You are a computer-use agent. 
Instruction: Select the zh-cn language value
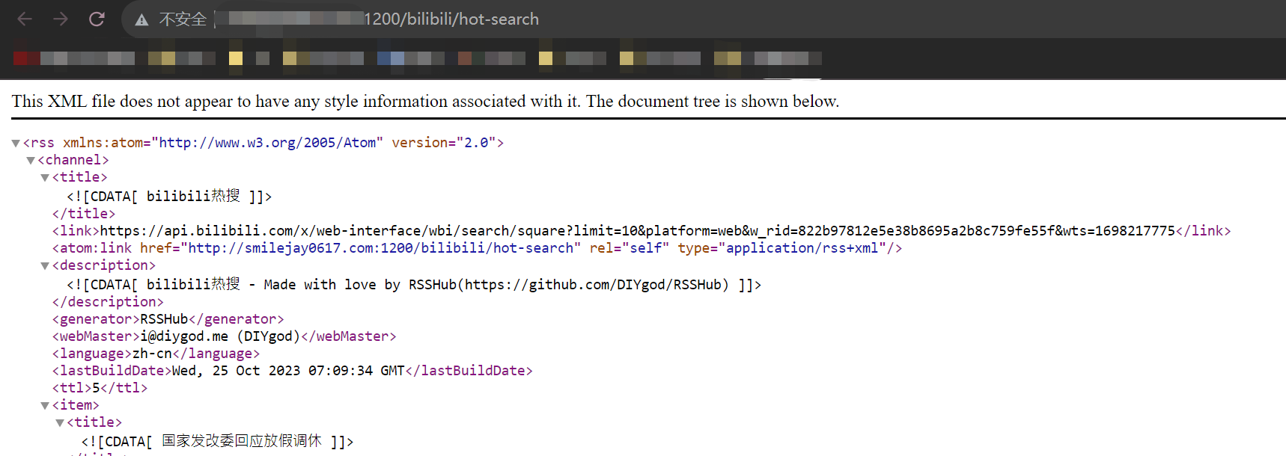pyautogui.click(x=152, y=354)
